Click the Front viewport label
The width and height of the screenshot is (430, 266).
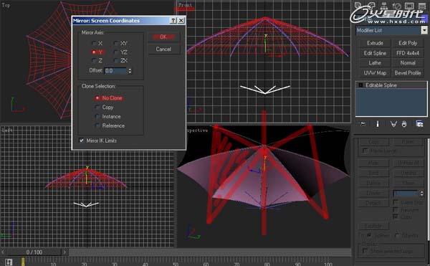tap(186, 5)
